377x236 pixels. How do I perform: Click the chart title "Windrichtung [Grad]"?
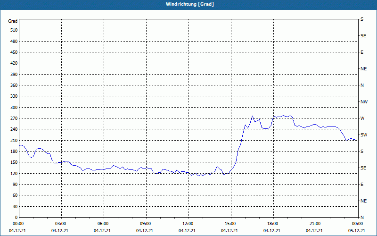tap(190, 4)
